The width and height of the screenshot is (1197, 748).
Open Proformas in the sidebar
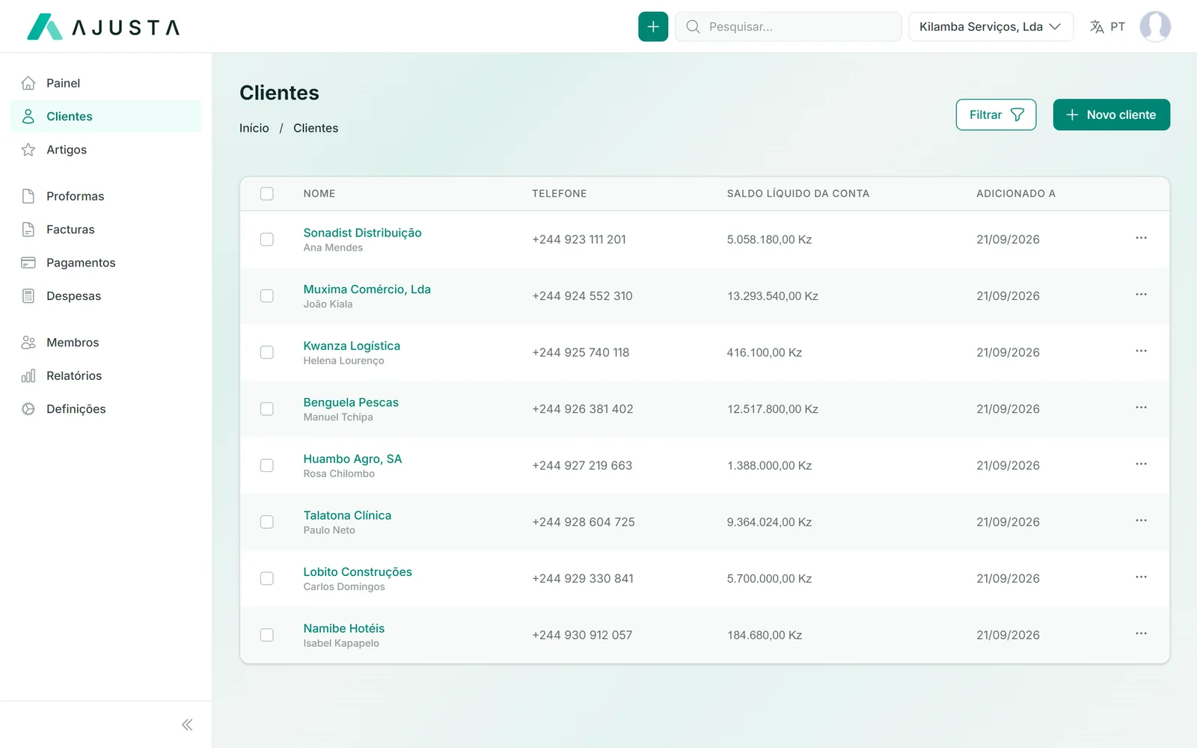pos(105,196)
